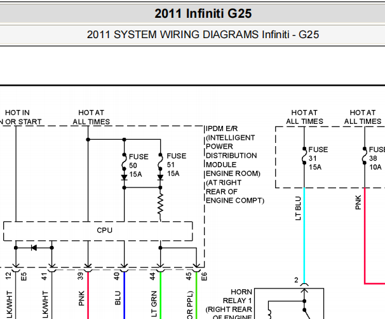
Task: Click the resistor symbol below fuse 51
Action: [x=160, y=204]
